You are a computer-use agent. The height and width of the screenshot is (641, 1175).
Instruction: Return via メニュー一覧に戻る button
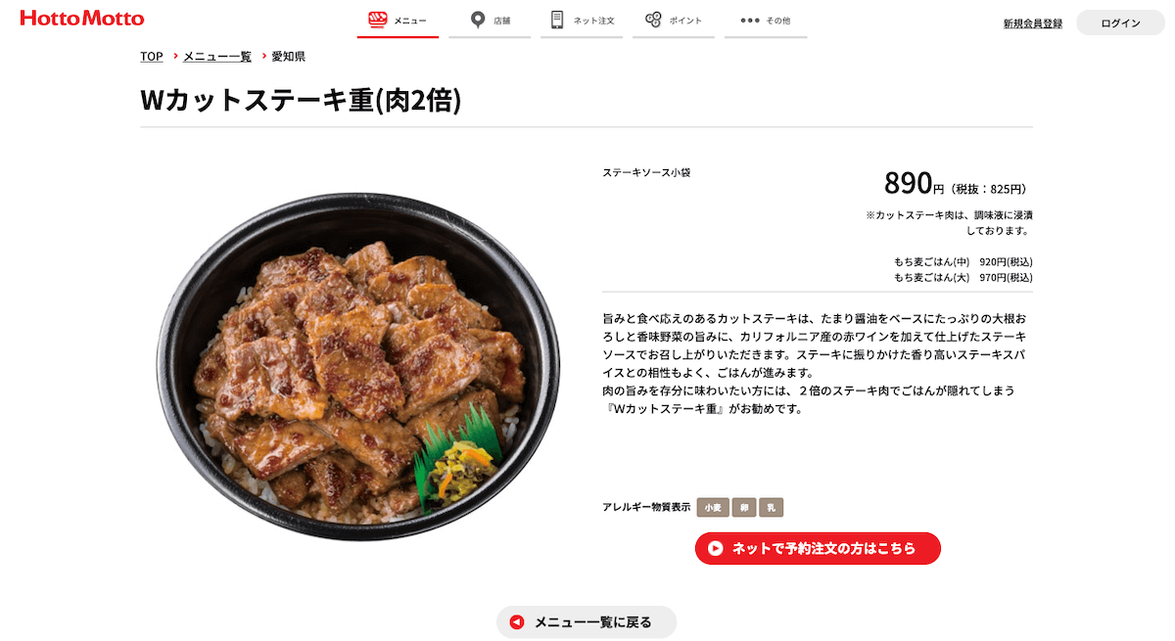pos(587,622)
